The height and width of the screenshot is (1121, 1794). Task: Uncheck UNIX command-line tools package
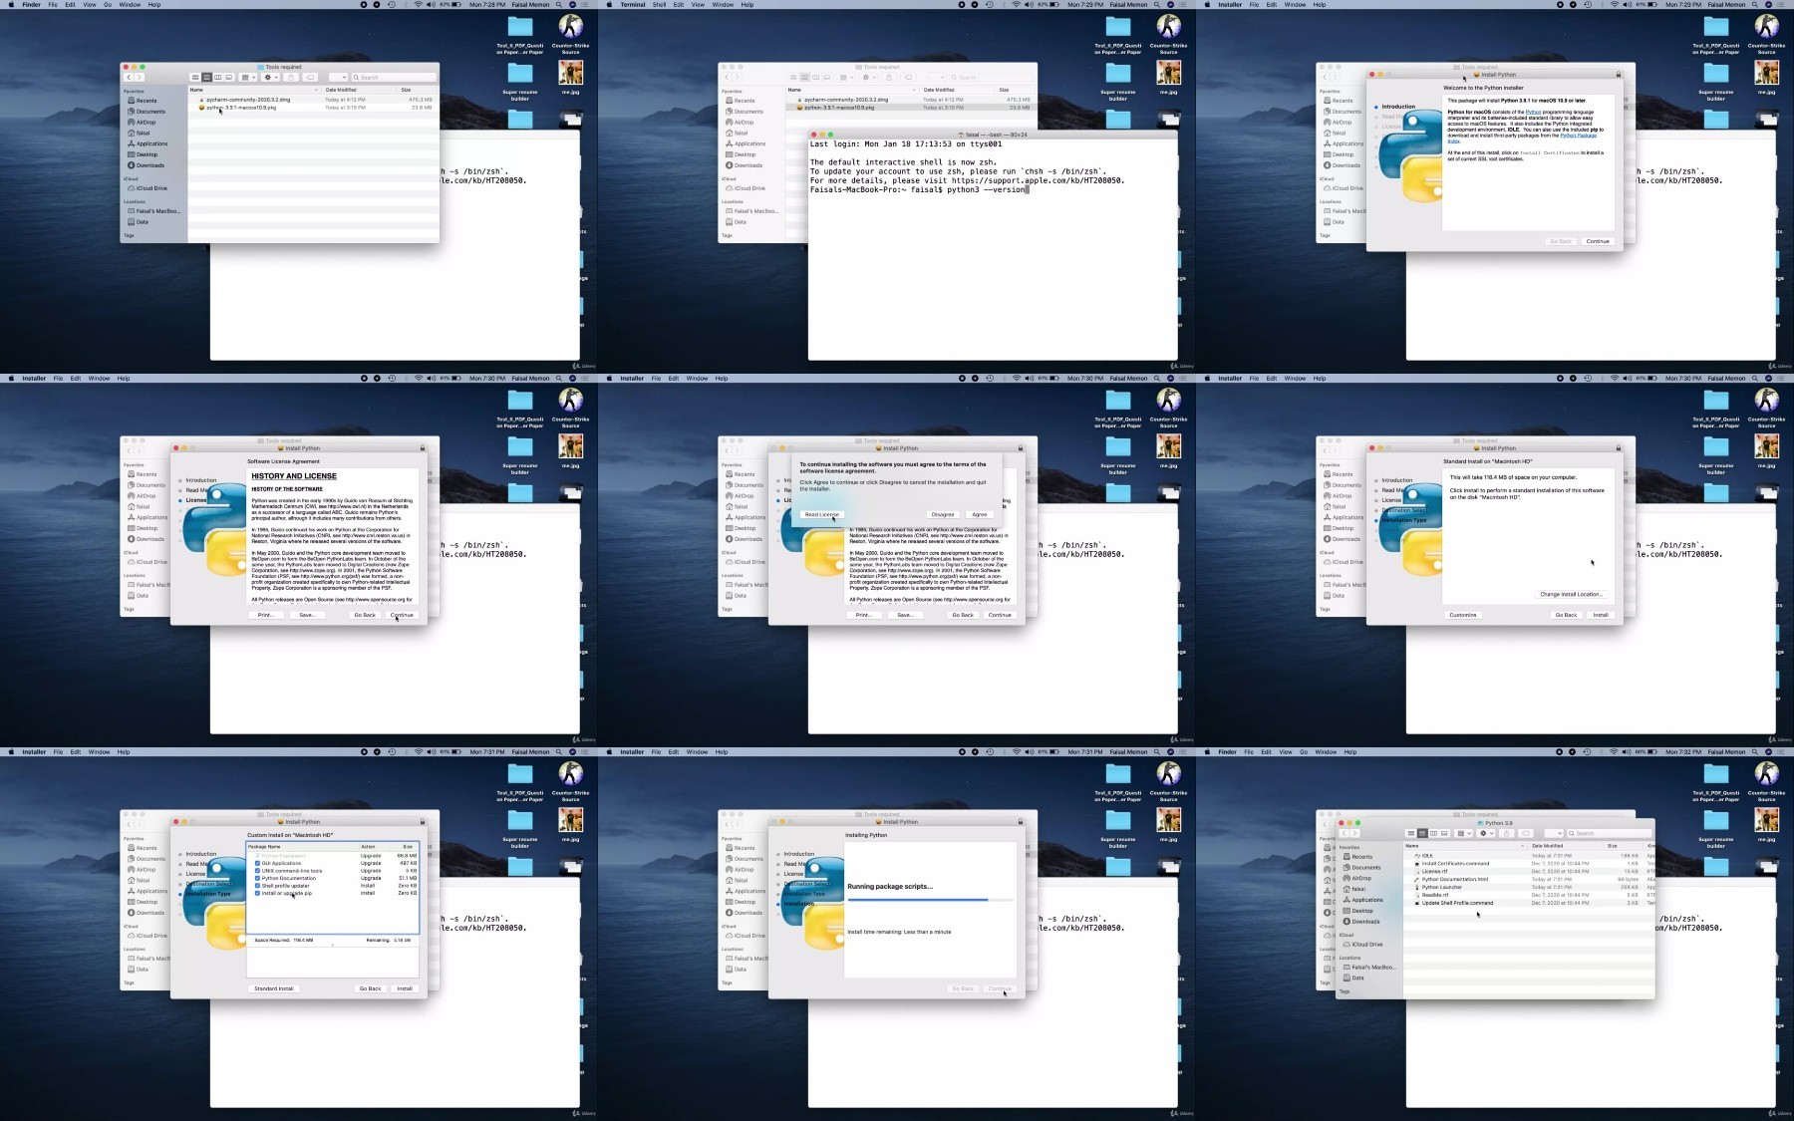[x=257, y=871]
